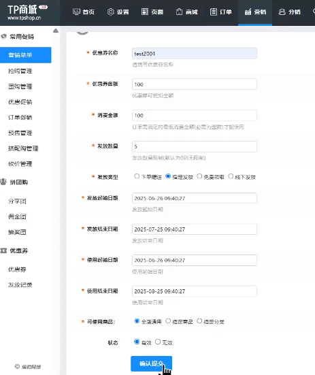Viewport: 315px width, 375px height.
Task: Open the 优惠券 sub-item above 发放记录
Action: (17, 270)
